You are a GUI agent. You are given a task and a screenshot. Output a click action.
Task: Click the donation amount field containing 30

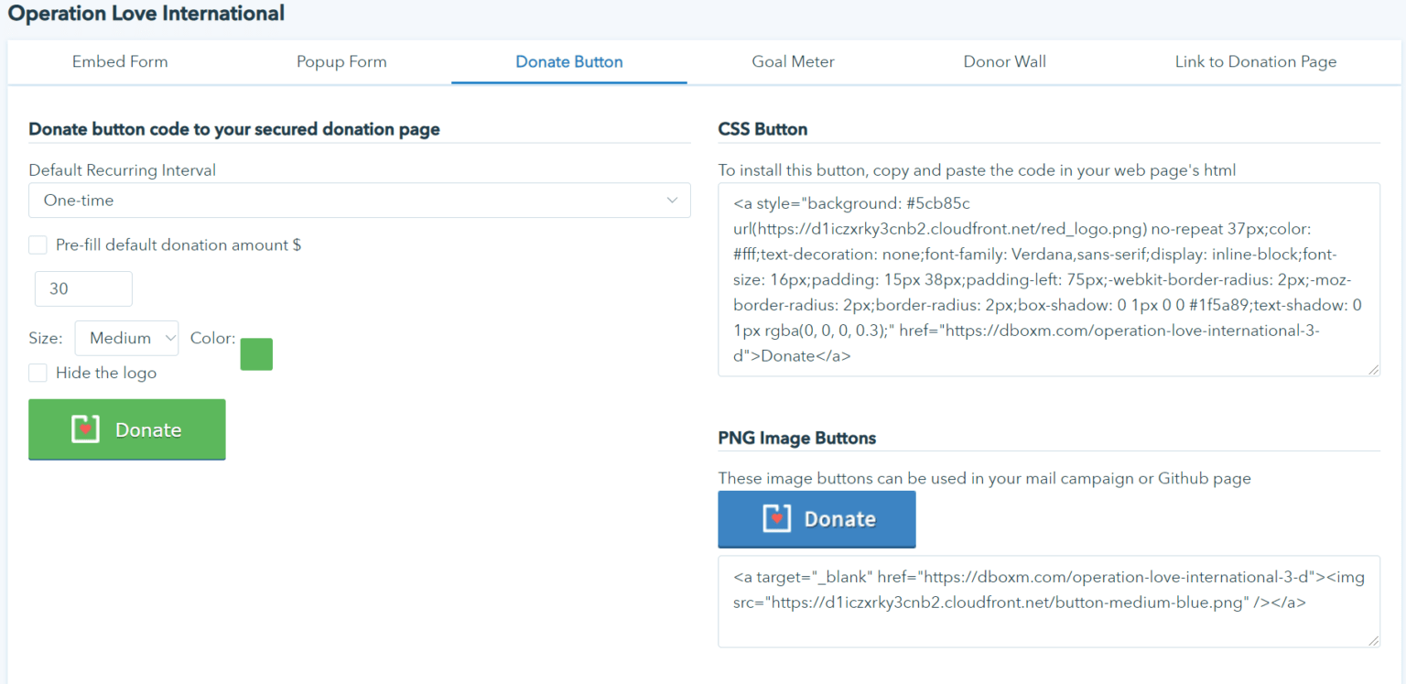(83, 288)
